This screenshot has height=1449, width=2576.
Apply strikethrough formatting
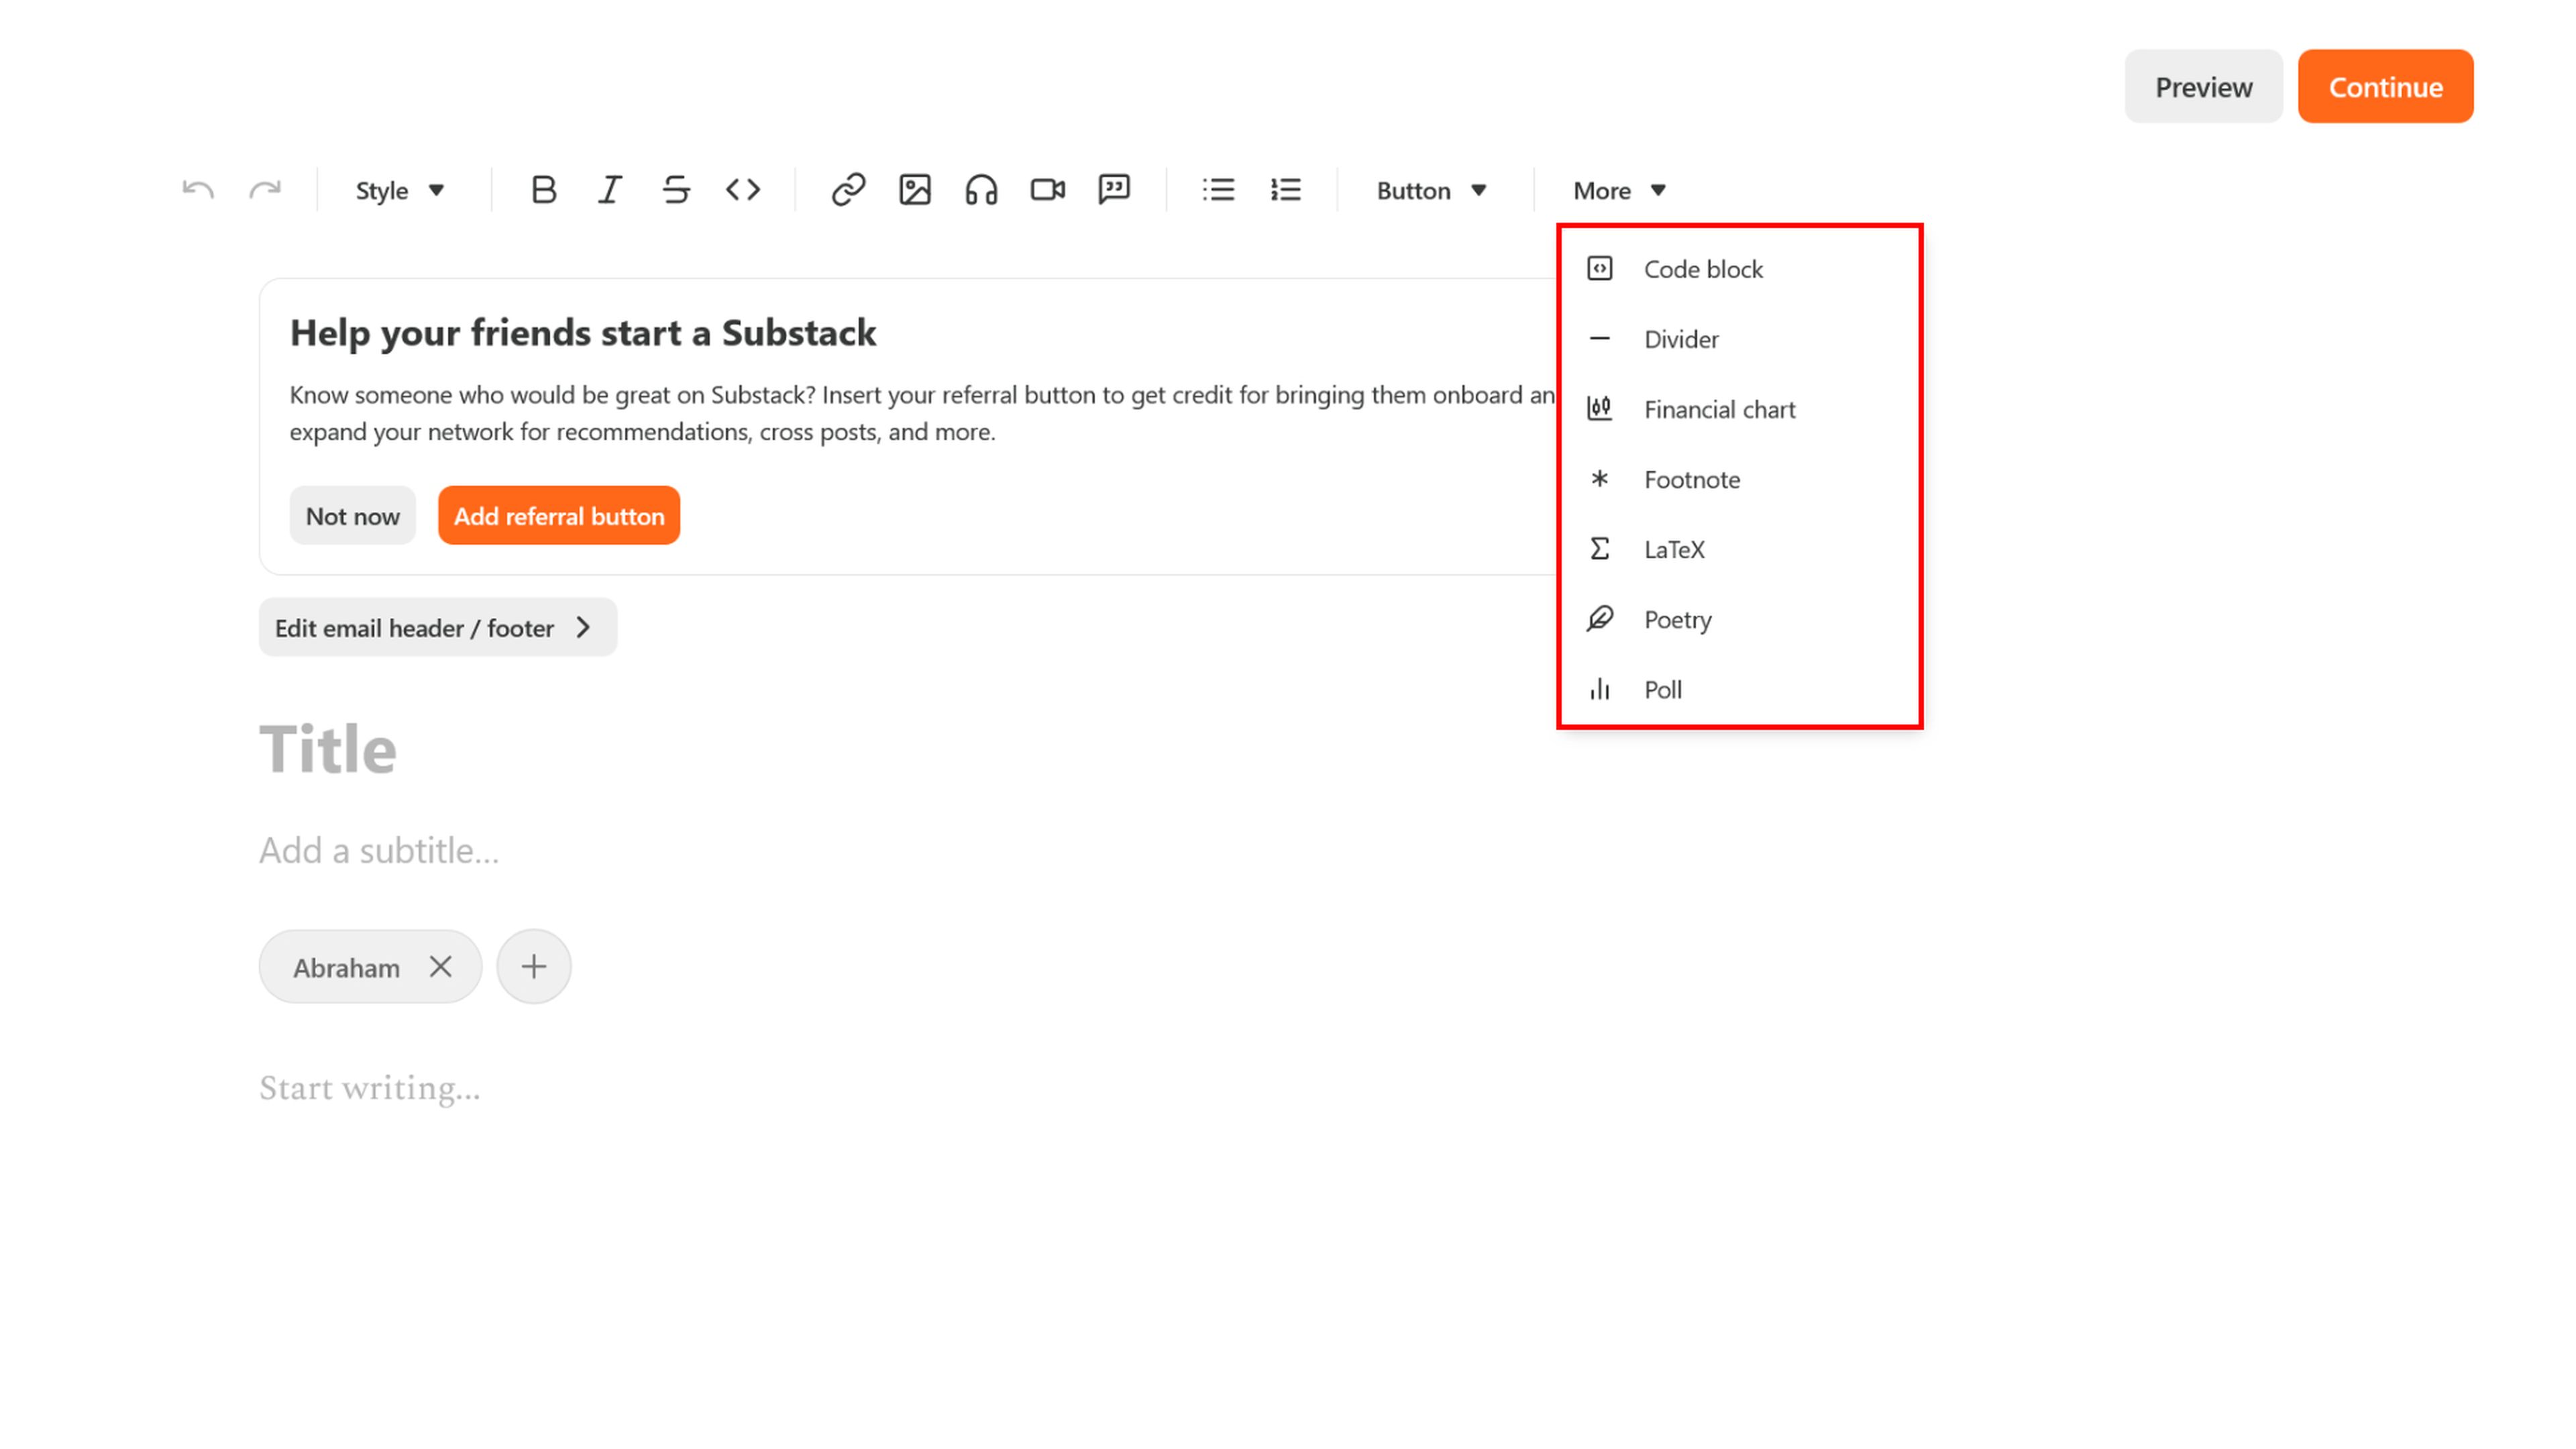click(676, 190)
